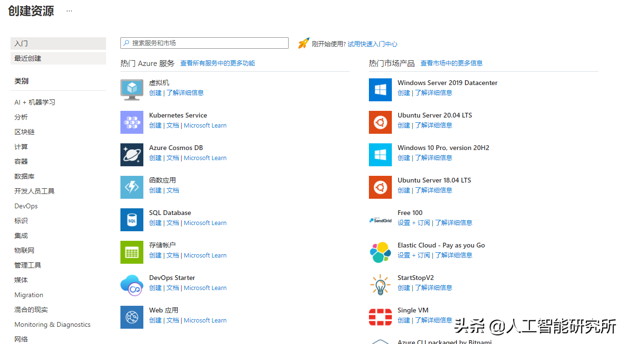Image resolution: width=626 pixels, height=344 pixels.
Task: Click the Ubuntu Server 20.04 LTS icon
Action: coord(380,122)
